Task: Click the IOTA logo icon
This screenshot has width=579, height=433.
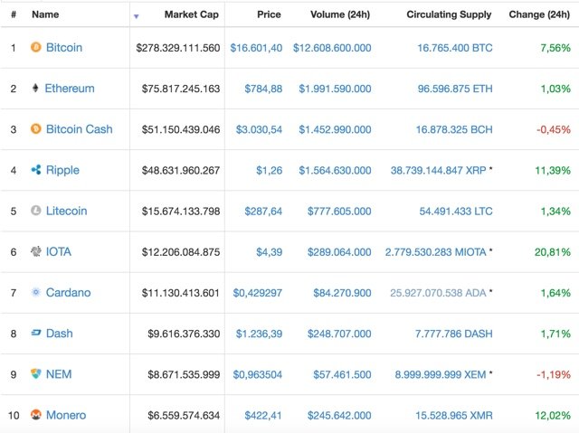Action: [36, 251]
